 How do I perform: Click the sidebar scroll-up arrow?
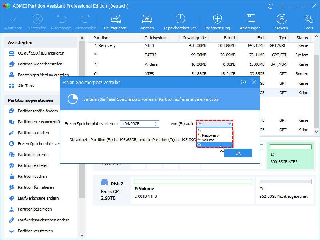click(x=82, y=38)
